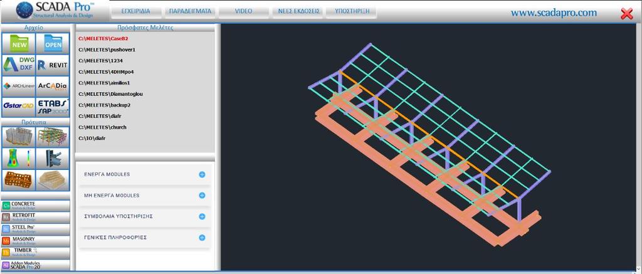Click the SCADA Pro logo
Image resolution: width=642 pixels, height=274 pixels.
tap(55, 11)
